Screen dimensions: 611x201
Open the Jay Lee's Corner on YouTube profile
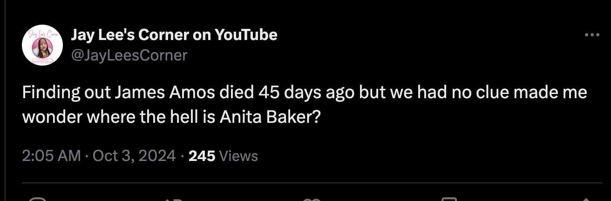174,34
